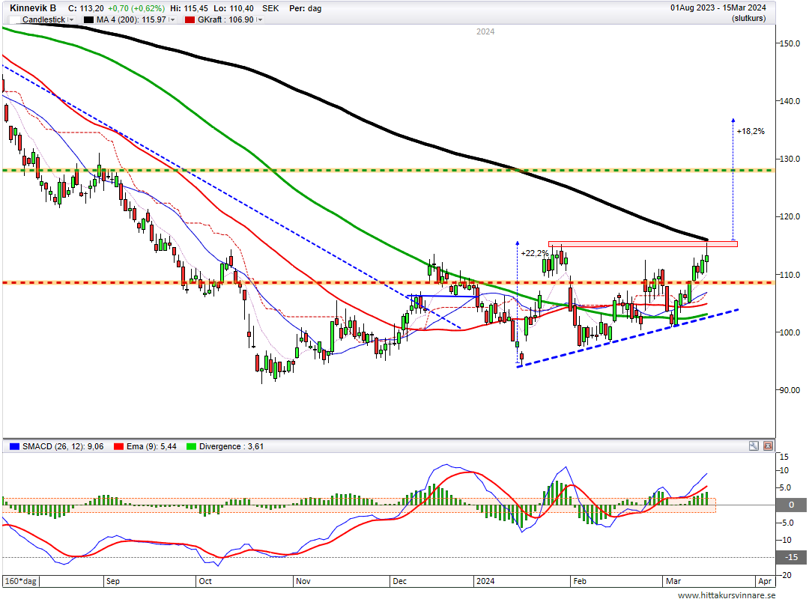The image size is (809, 599).
Task: Expand the Candlestick chart type dropdown
Action: pos(71,19)
